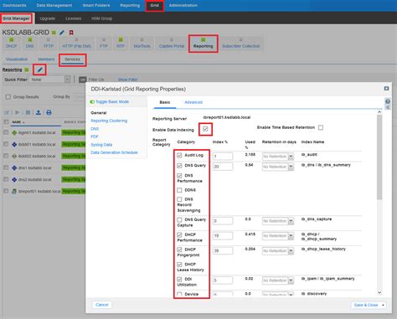Switch to the Advanced tab in dialog
The image size is (397, 319).
point(193,102)
